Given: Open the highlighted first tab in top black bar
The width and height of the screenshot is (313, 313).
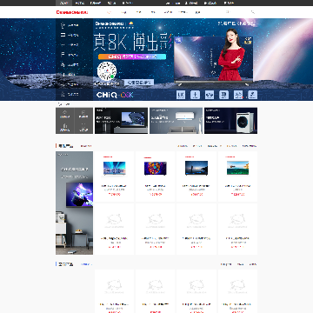Looking at the screenshot, I should click(x=63, y=3).
